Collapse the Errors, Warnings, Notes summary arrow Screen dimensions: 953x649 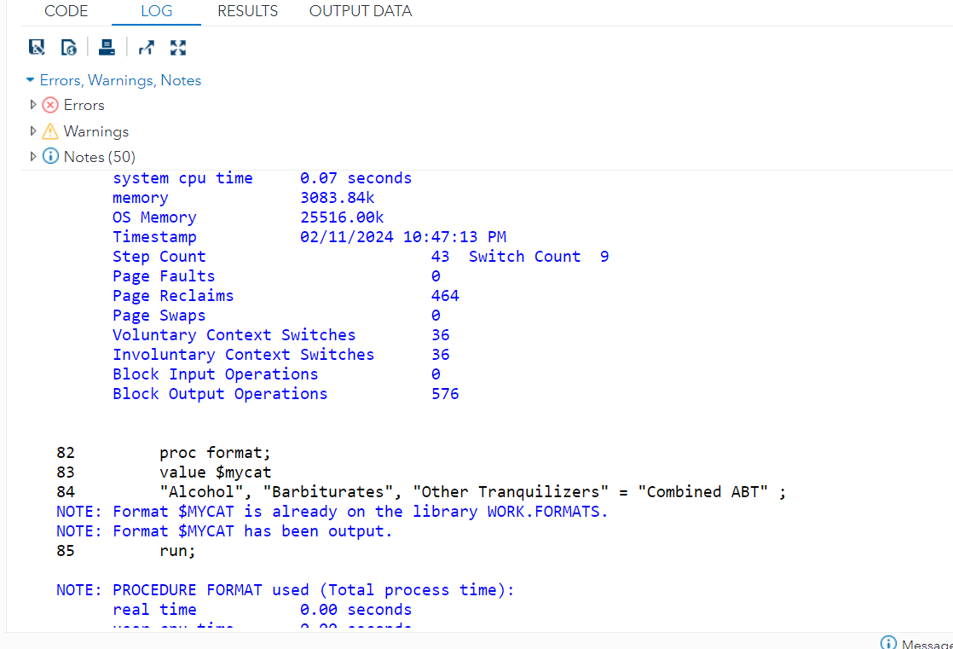(x=31, y=80)
